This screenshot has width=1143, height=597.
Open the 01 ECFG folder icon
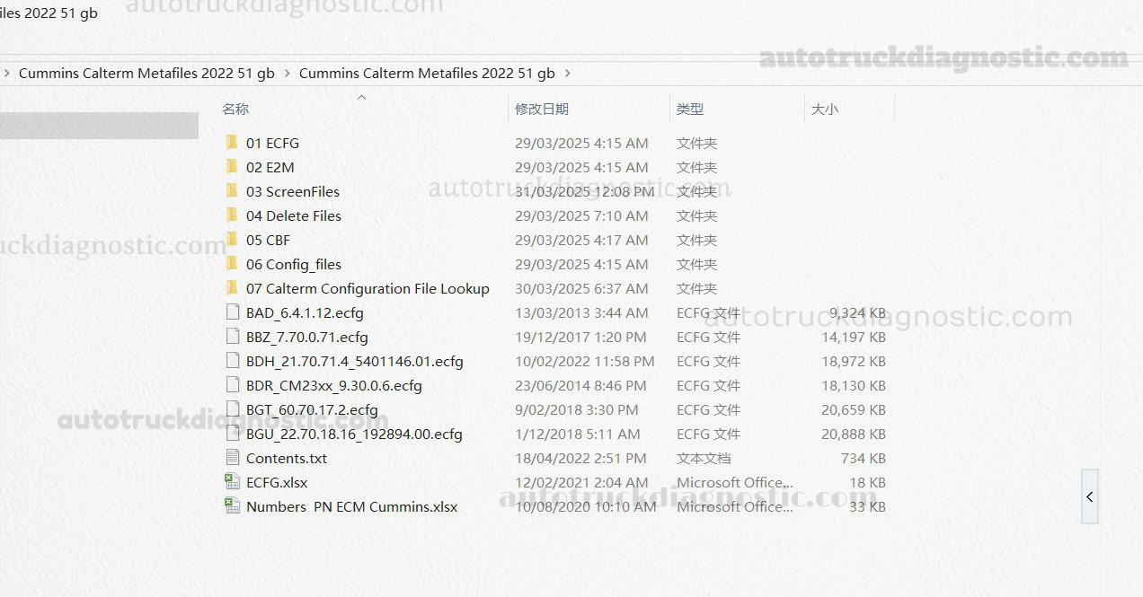[232, 142]
